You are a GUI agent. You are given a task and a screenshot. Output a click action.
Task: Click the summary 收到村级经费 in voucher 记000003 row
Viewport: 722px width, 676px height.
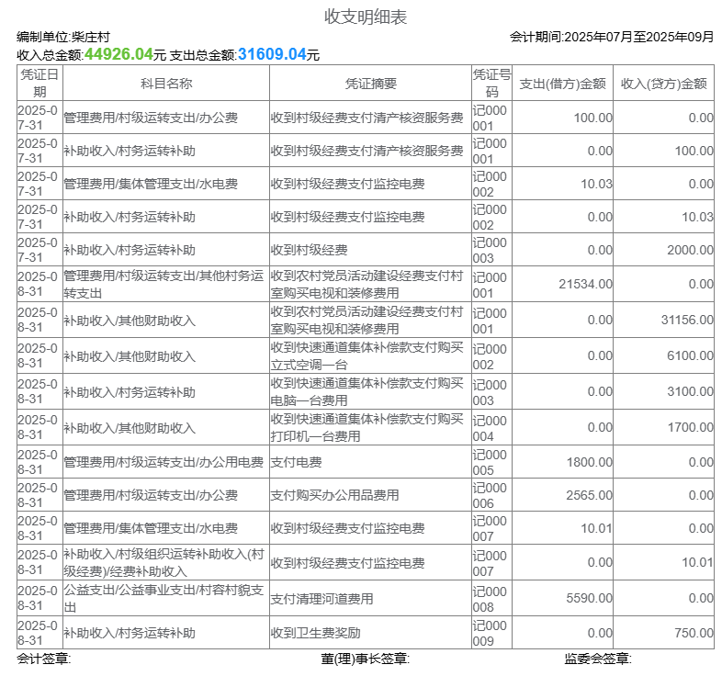(x=309, y=250)
